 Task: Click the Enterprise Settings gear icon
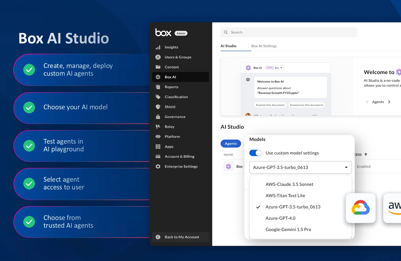(158, 167)
